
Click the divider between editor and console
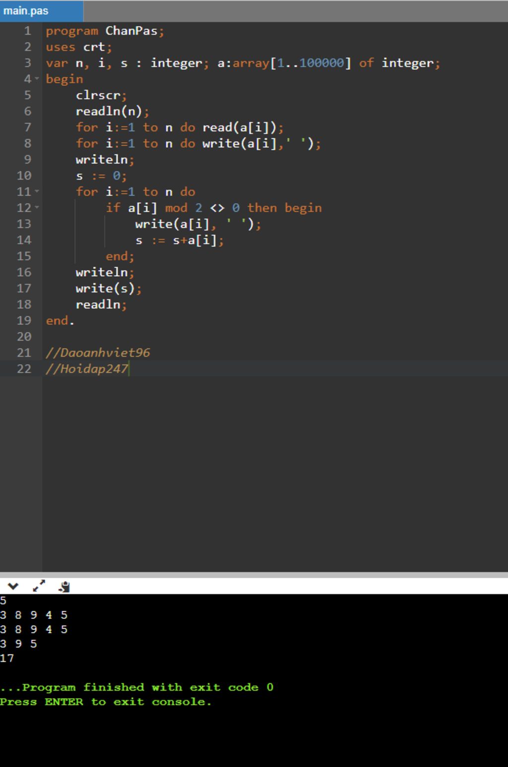tap(254, 575)
